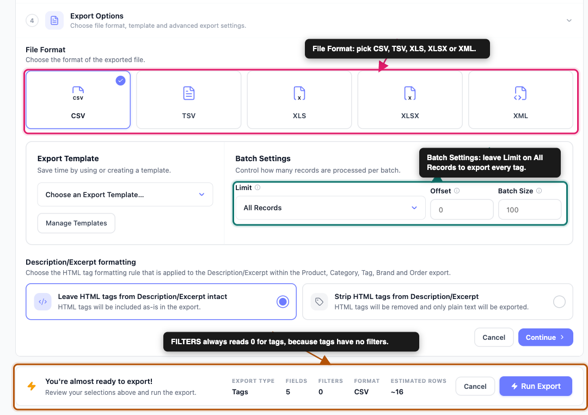Collapse the Export Options section chevron

(569, 21)
